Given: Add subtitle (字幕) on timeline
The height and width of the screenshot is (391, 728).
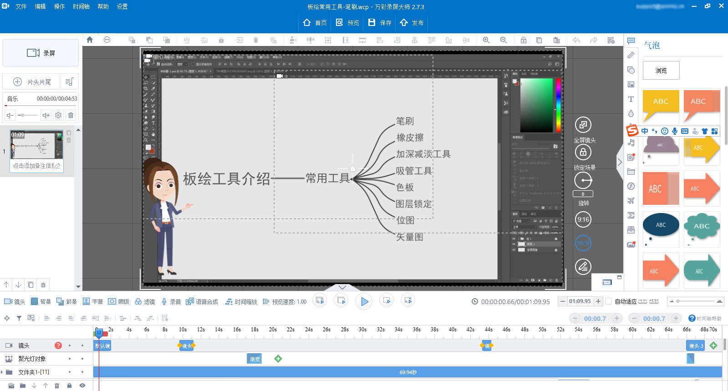Looking at the screenshot, I should click(93, 302).
